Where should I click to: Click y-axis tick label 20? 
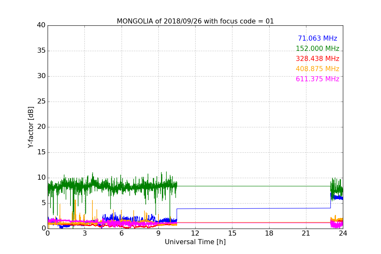pos(41,127)
